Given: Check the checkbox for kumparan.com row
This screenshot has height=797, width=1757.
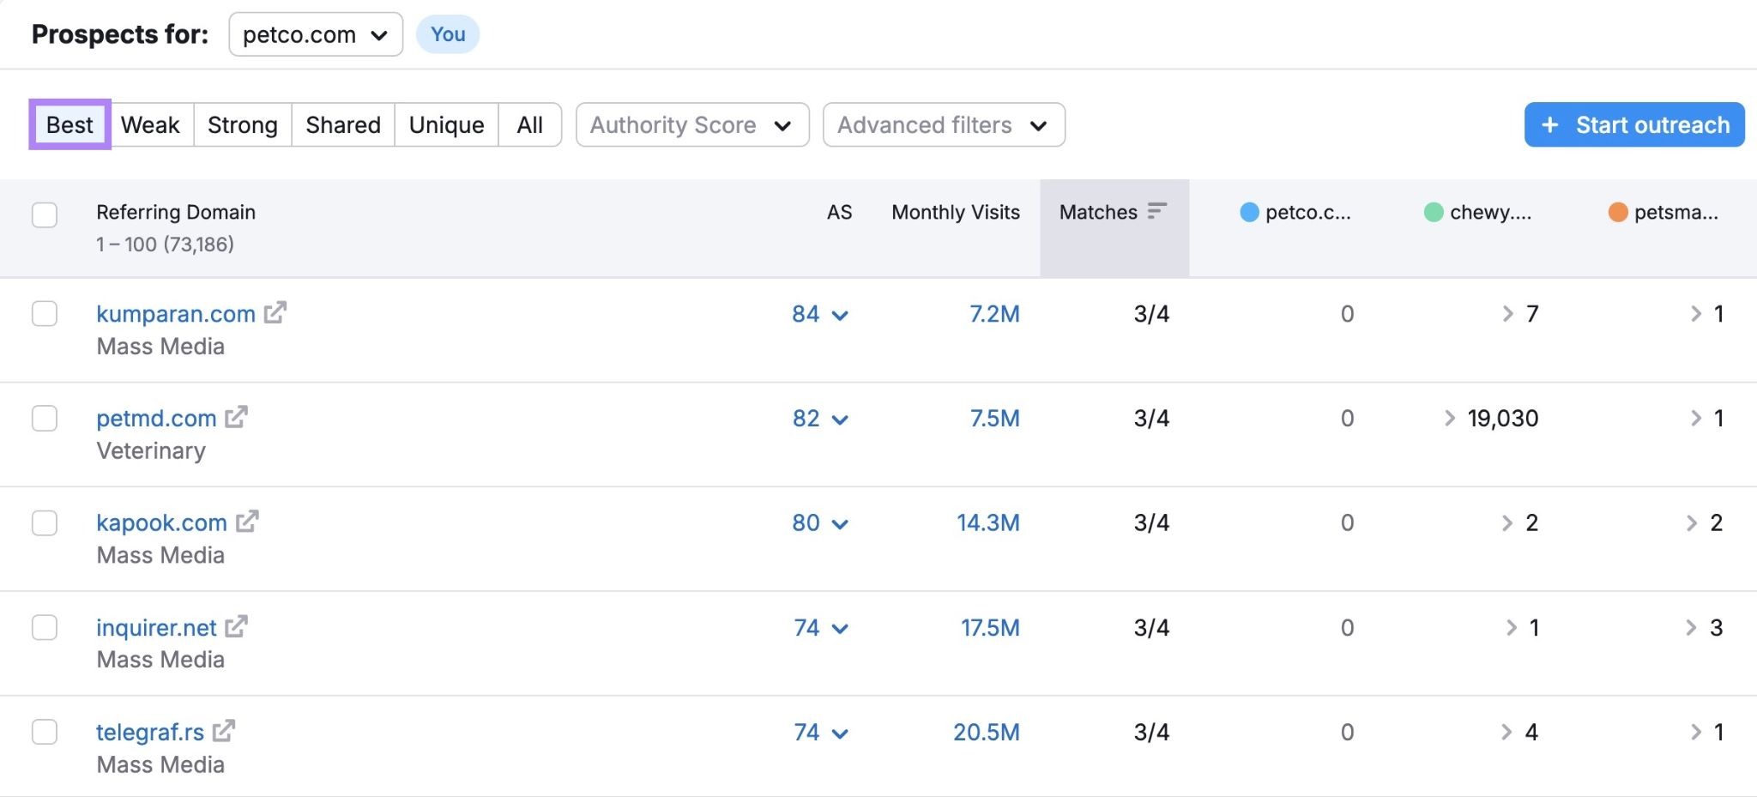Looking at the screenshot, I should (x=45, y=313).
